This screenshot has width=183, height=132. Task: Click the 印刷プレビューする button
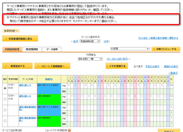click(x=166, y=49)
